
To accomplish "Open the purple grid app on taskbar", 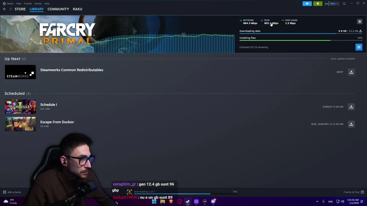I will point(196,201).
